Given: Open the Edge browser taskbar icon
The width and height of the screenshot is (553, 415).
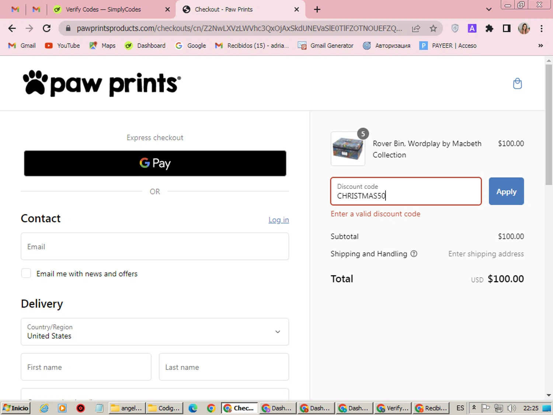Looking at the screenshot, I should click(x=193, y=408).
